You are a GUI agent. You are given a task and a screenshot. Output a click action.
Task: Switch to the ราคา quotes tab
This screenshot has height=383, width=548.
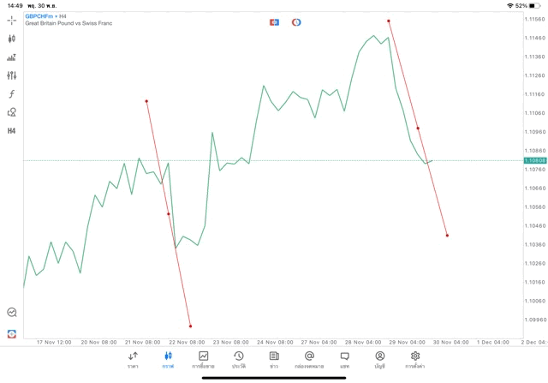pyautogui.click(x=133, y=360)
